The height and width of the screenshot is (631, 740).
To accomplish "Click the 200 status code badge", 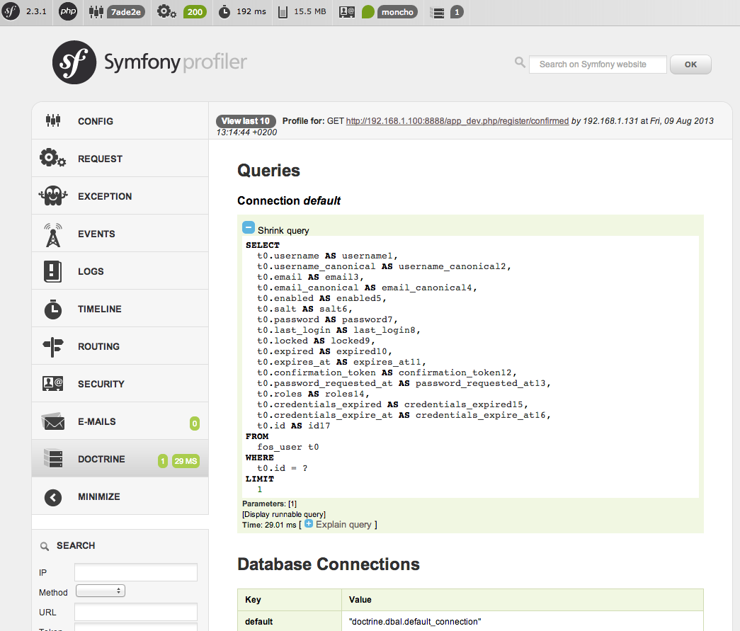I will (x=195, y=12).
